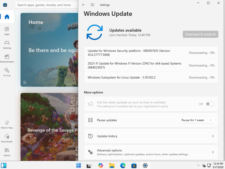Click the Advanced options gears icon
The height and width of the screenshot is (169, 225).
coord(90,152)
